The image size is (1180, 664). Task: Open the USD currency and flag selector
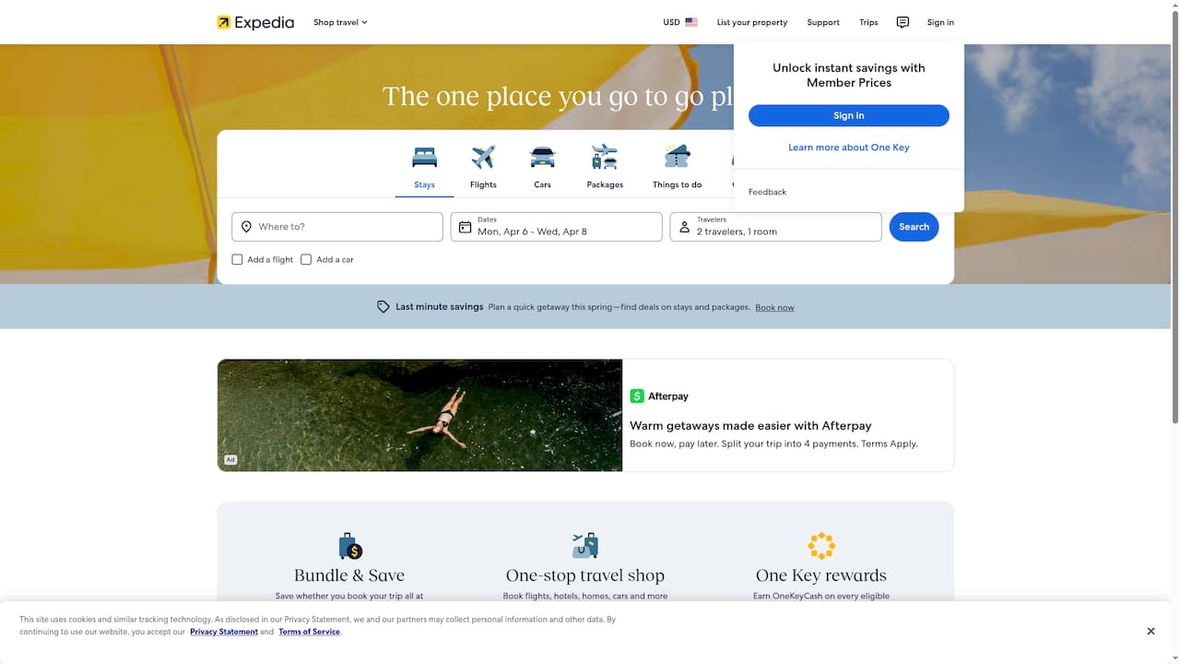[679, 22]
